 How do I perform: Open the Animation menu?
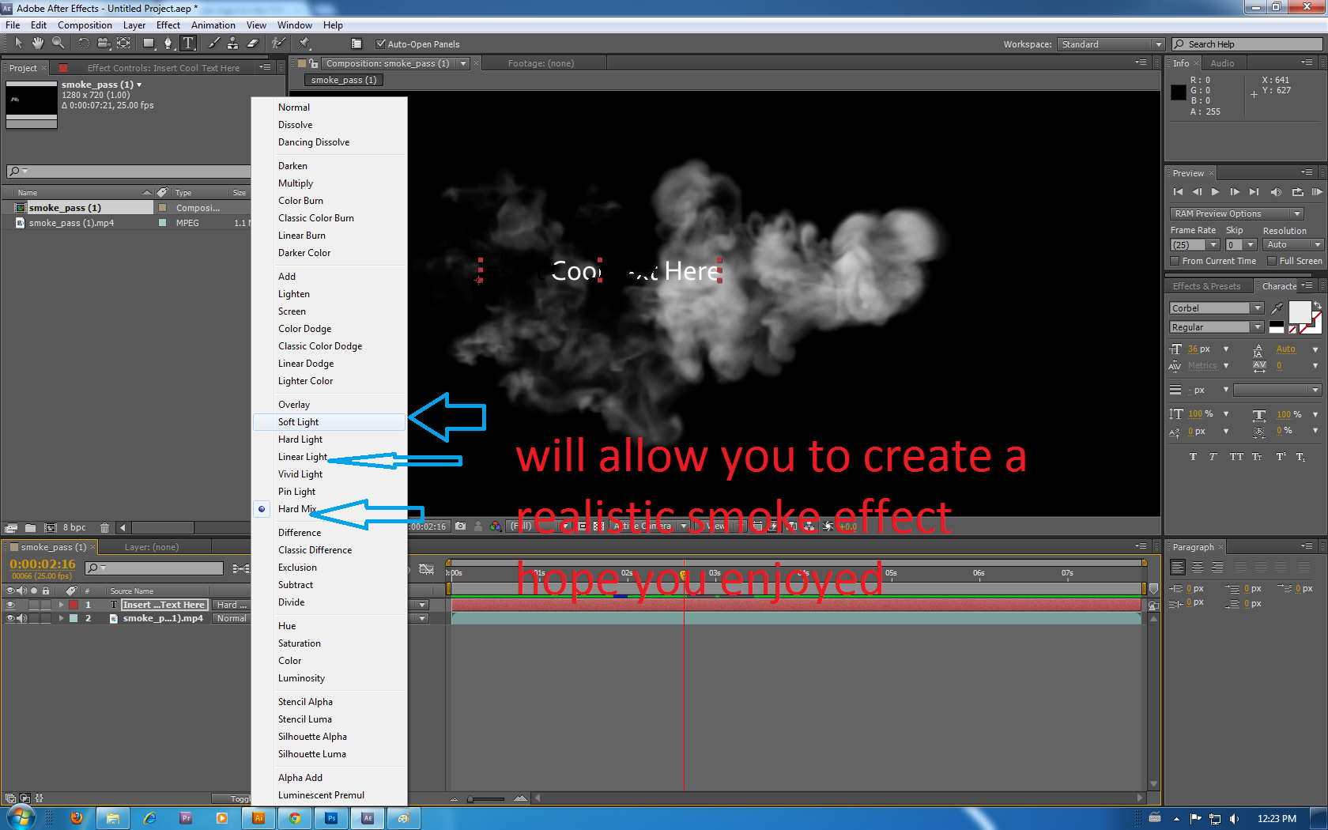[213, 25]
